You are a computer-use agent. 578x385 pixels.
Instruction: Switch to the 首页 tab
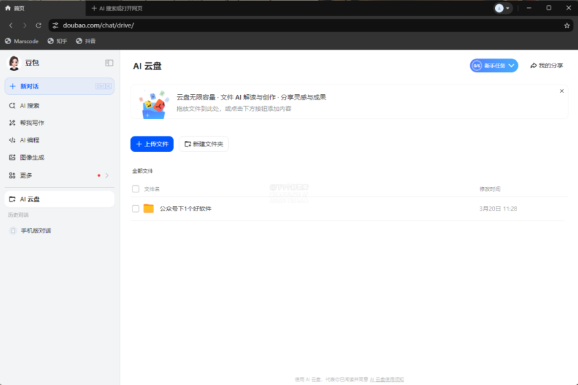click(17, 8)
